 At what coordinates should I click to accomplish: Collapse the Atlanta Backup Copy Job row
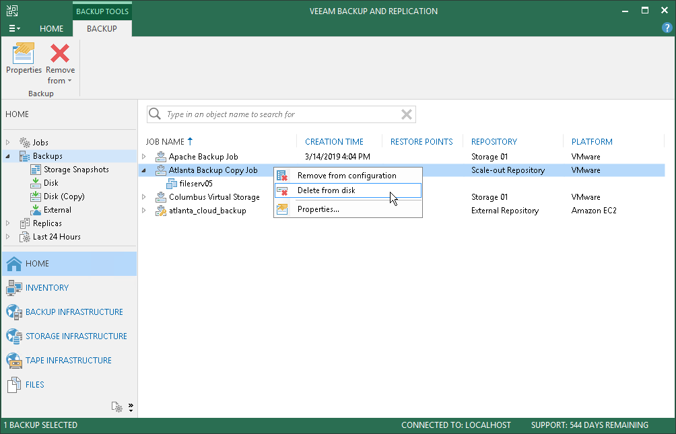pos(143,171)
